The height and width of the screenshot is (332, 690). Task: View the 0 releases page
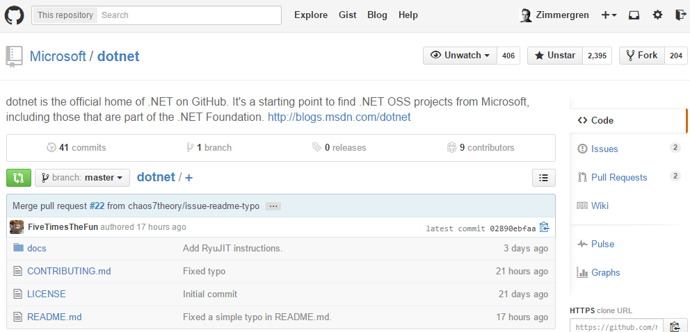pos(339,147)
